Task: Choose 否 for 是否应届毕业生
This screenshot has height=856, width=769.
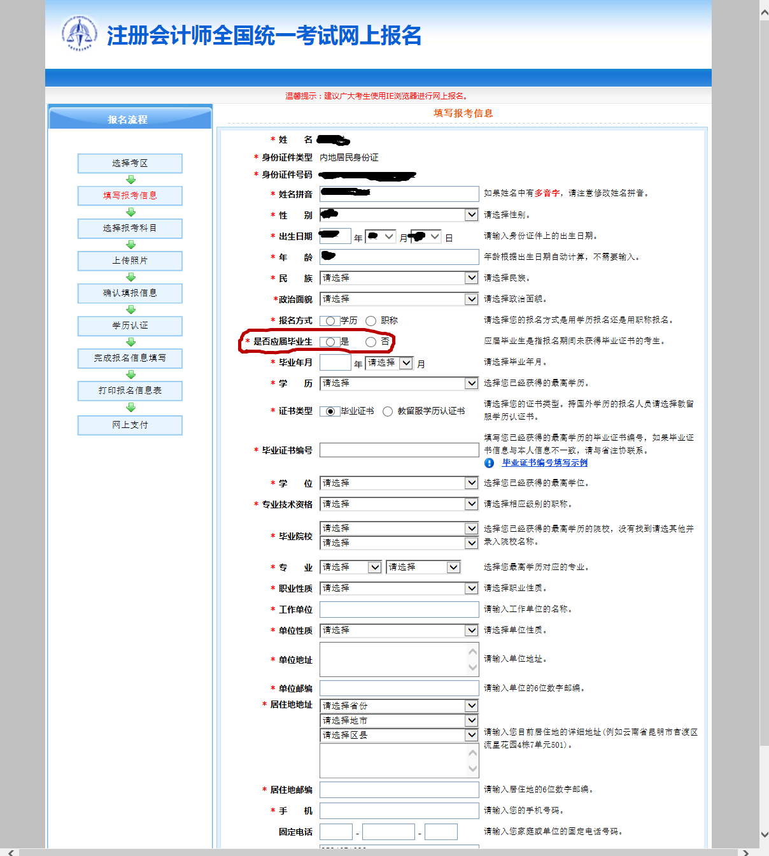Action: point(370,342)
